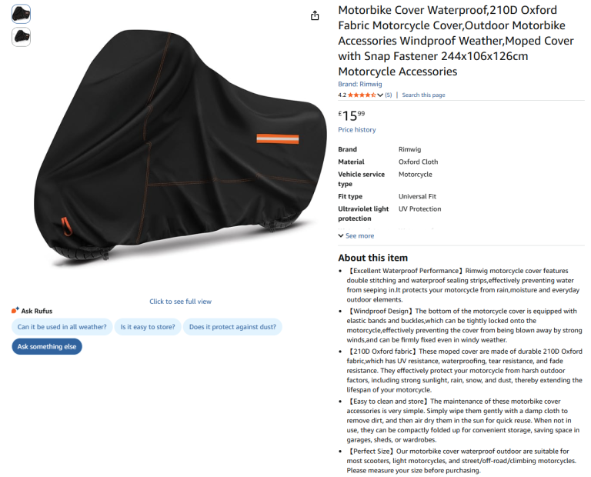Image resolution: width=591 pixels, height=477 pixels.
Task: Expand See more product details
Action: pos(356,236)
